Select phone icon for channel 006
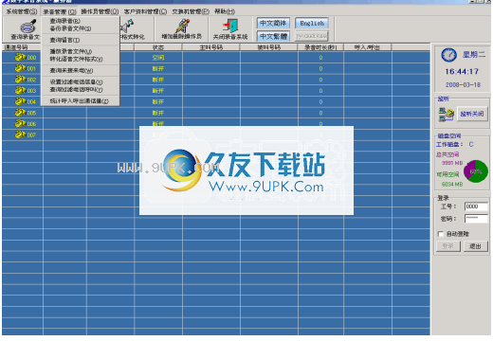 (20, 123)
